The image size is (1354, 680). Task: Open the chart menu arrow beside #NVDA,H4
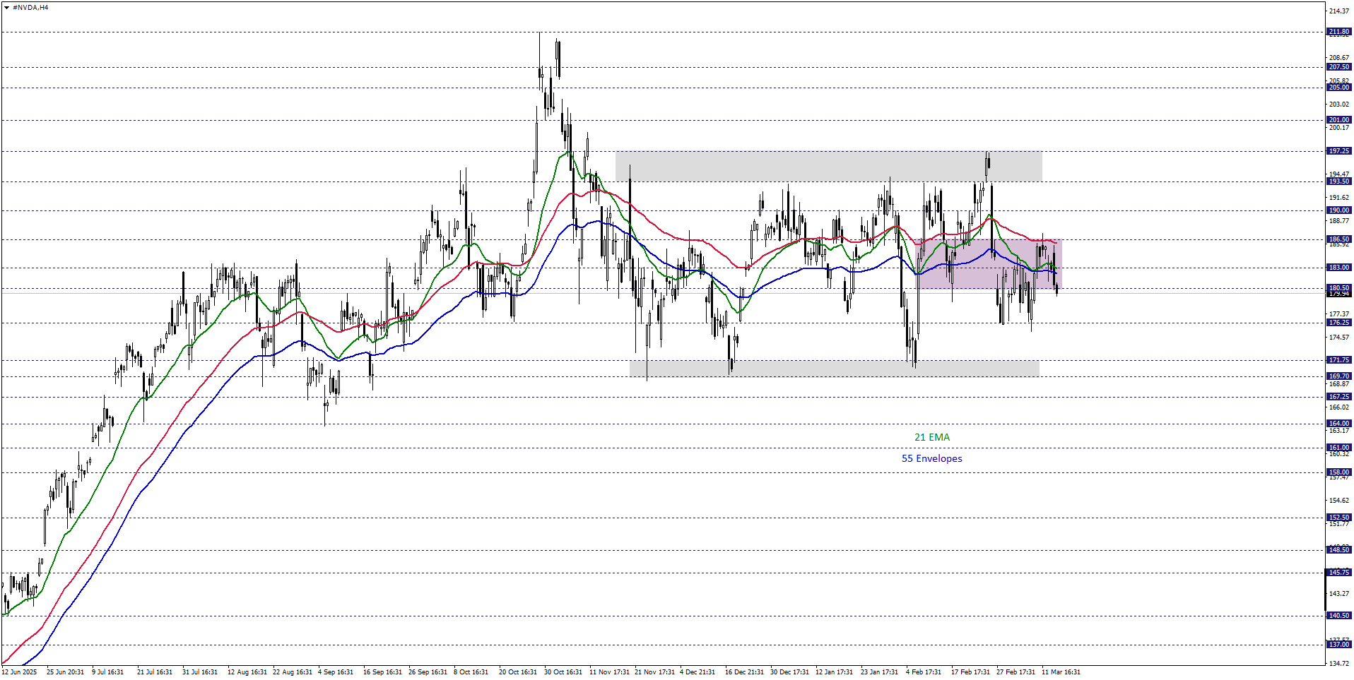6,8
